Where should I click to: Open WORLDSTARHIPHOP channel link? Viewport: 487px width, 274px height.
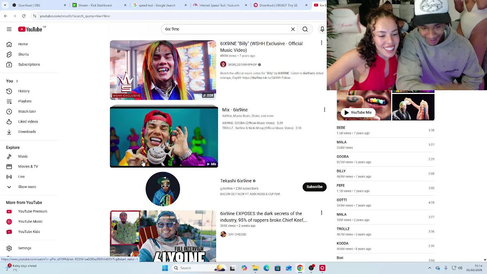(242, 65)
